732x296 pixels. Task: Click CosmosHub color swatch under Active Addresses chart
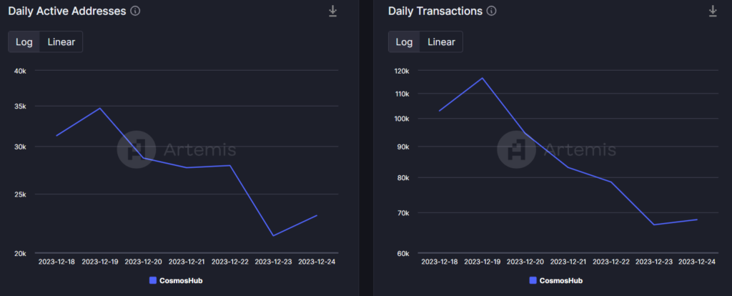click(x=153, y=281)
